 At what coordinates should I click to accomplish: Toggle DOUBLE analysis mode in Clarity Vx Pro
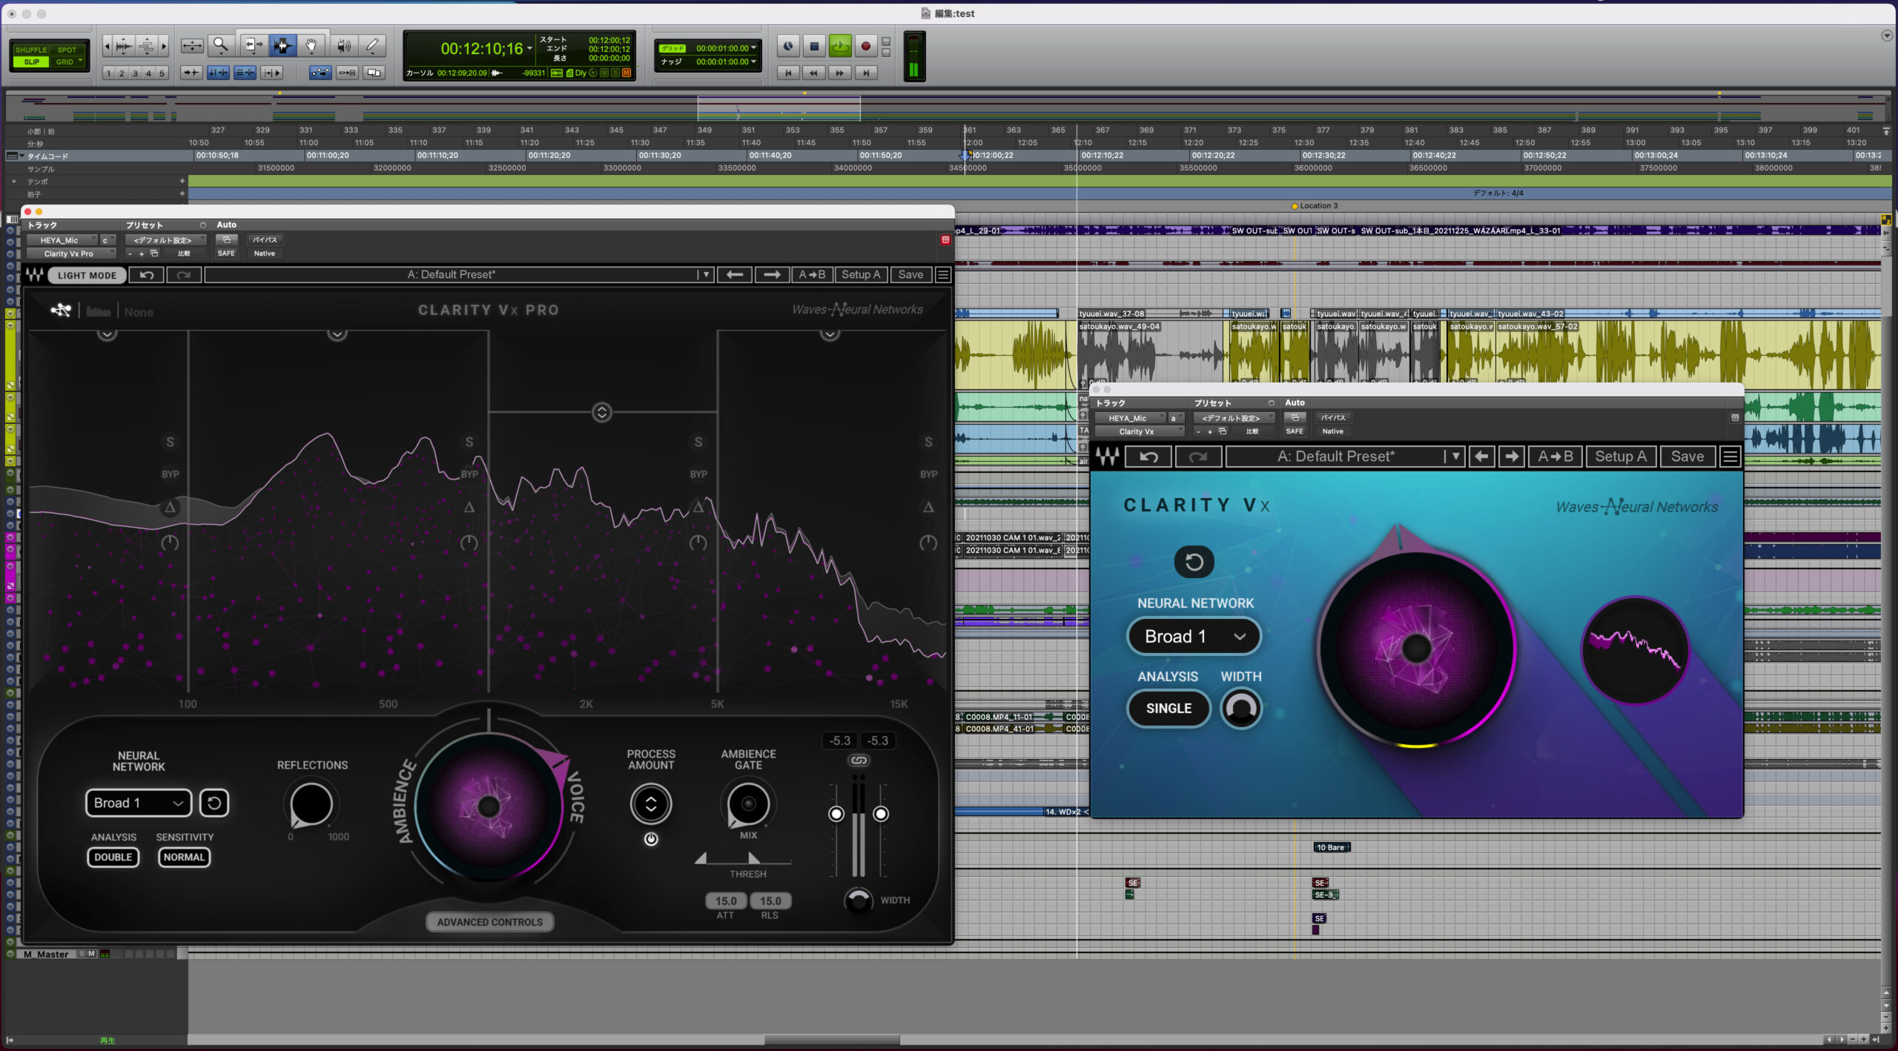pos(113,858)
